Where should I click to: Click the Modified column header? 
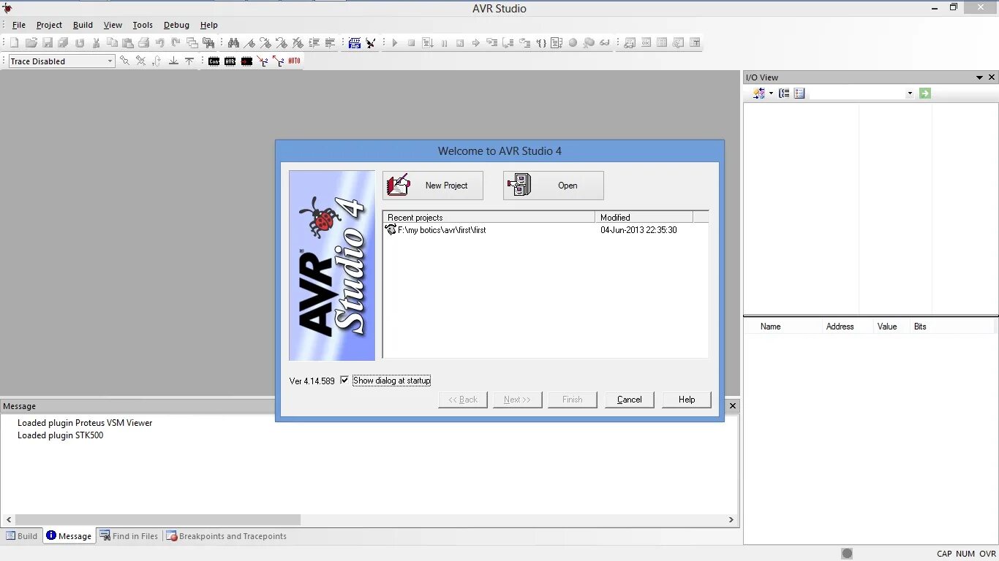point(644,217)
